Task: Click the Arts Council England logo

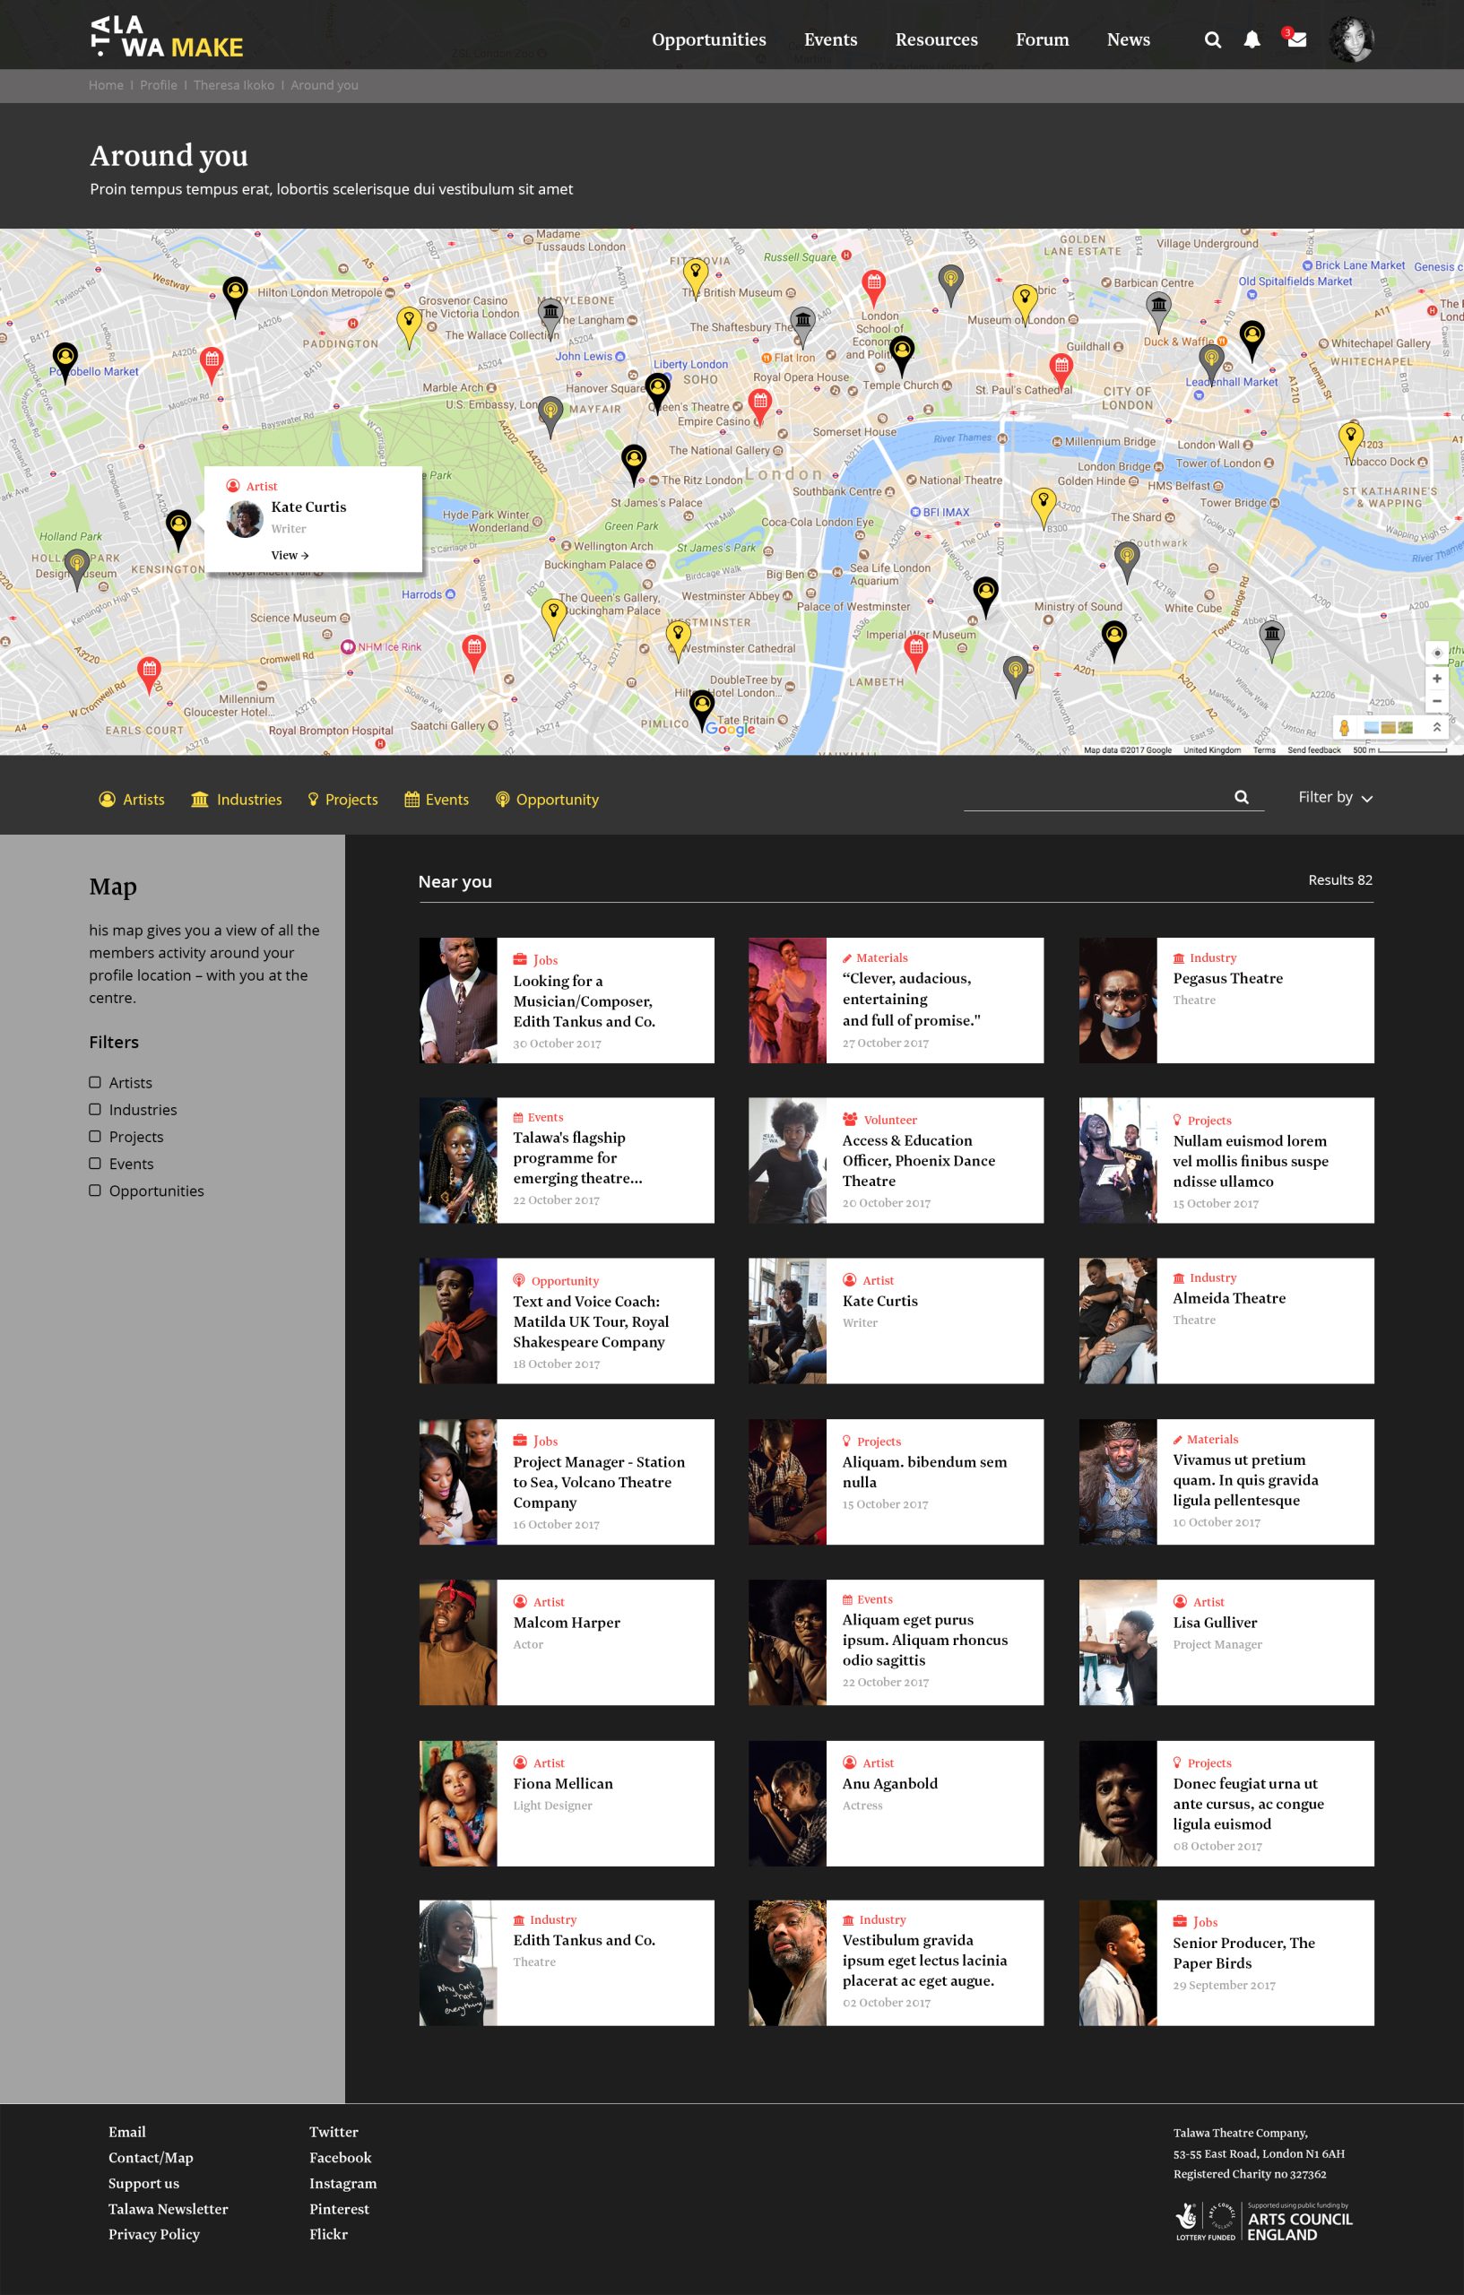Action: (x=1264, y=2221)
